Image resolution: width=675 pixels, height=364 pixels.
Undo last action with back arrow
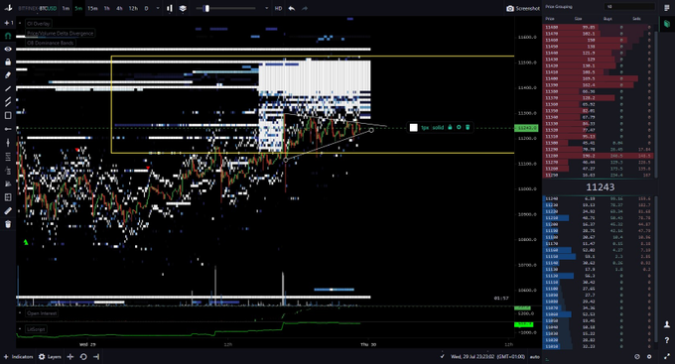292,8
